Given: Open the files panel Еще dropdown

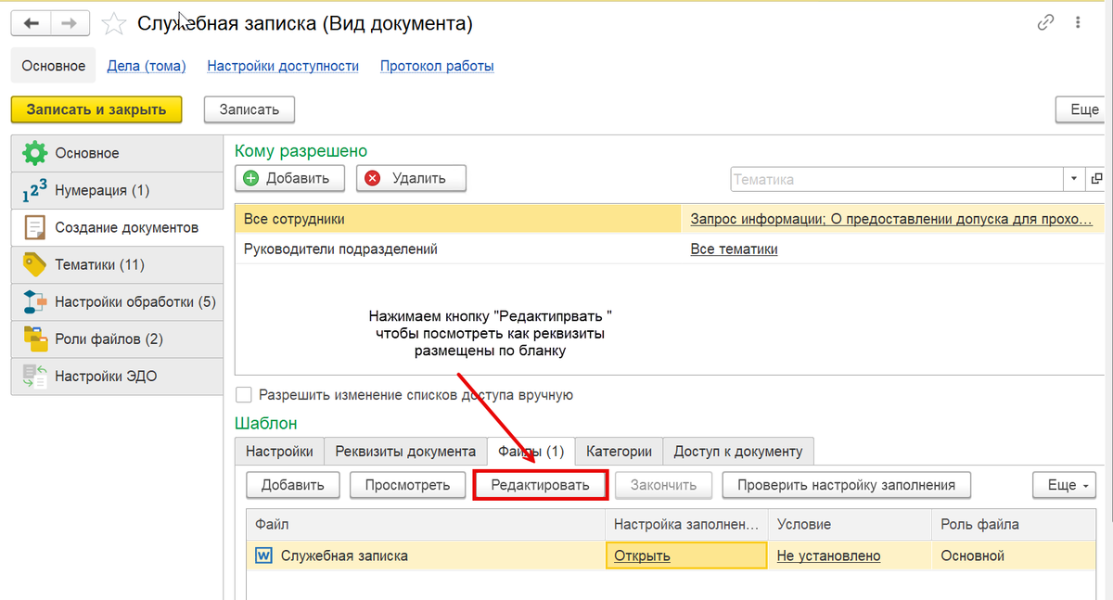Looking at the screenshot, I should [1064, 484].
